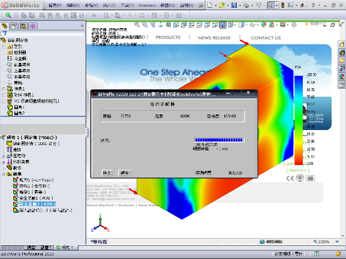Click the Save floppy disk icon
Screen dimensions: 346x259
tap(234, 5)
